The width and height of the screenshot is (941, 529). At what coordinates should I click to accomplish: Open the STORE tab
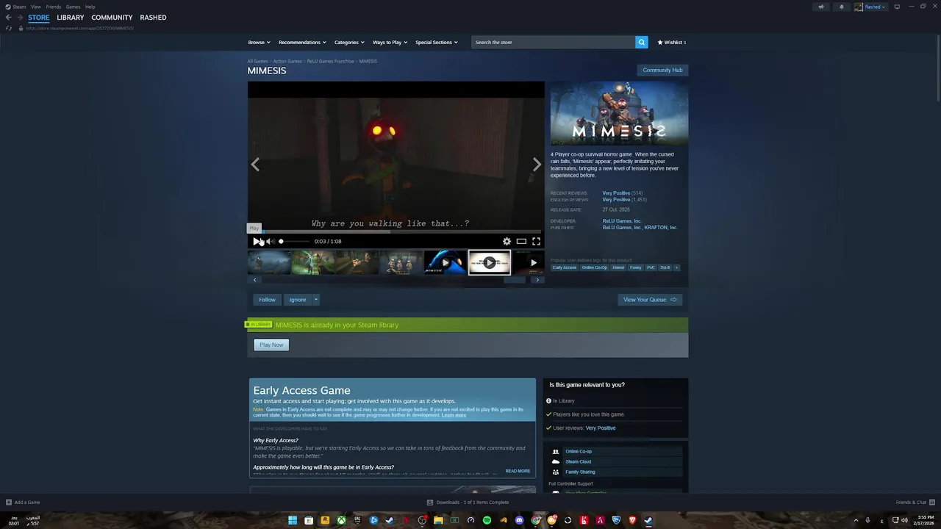point(39,18)
